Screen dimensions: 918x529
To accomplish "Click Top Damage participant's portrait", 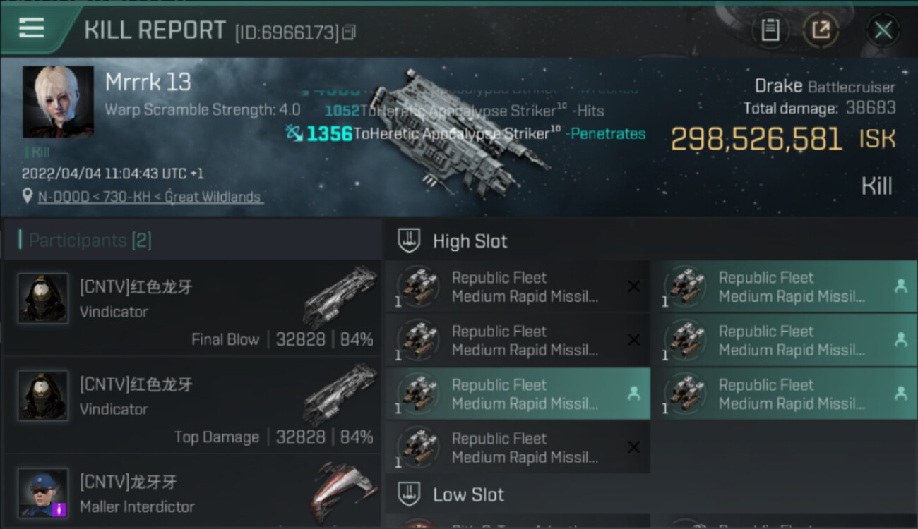I will pos(43,395).
